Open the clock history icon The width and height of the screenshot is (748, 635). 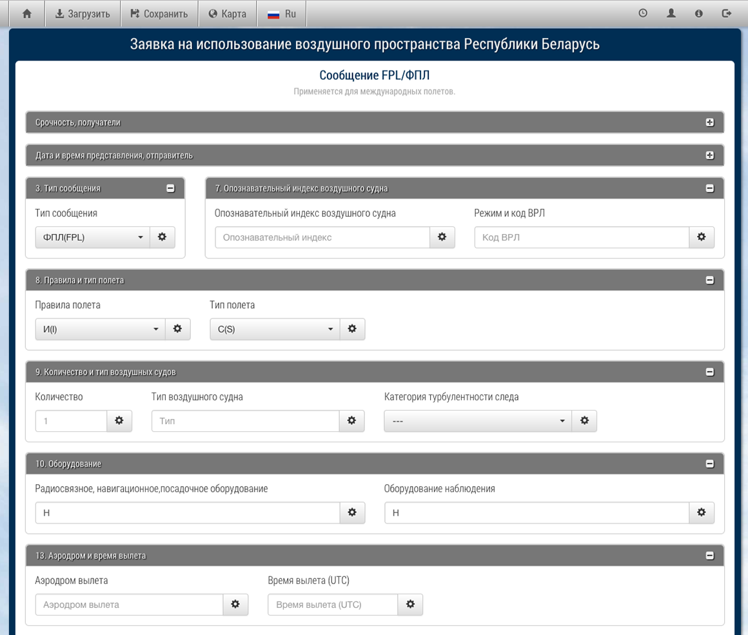[x=643, y=14]
